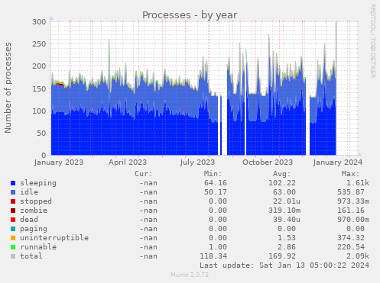Click the y-axis tick label 200
The height and width of the screenshot is (283, 380).
[39, 66]
